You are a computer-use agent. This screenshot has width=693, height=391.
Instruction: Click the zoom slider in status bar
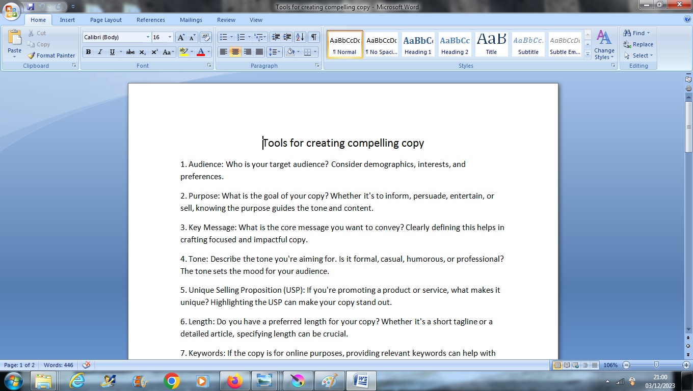click(x=656, y=365)
